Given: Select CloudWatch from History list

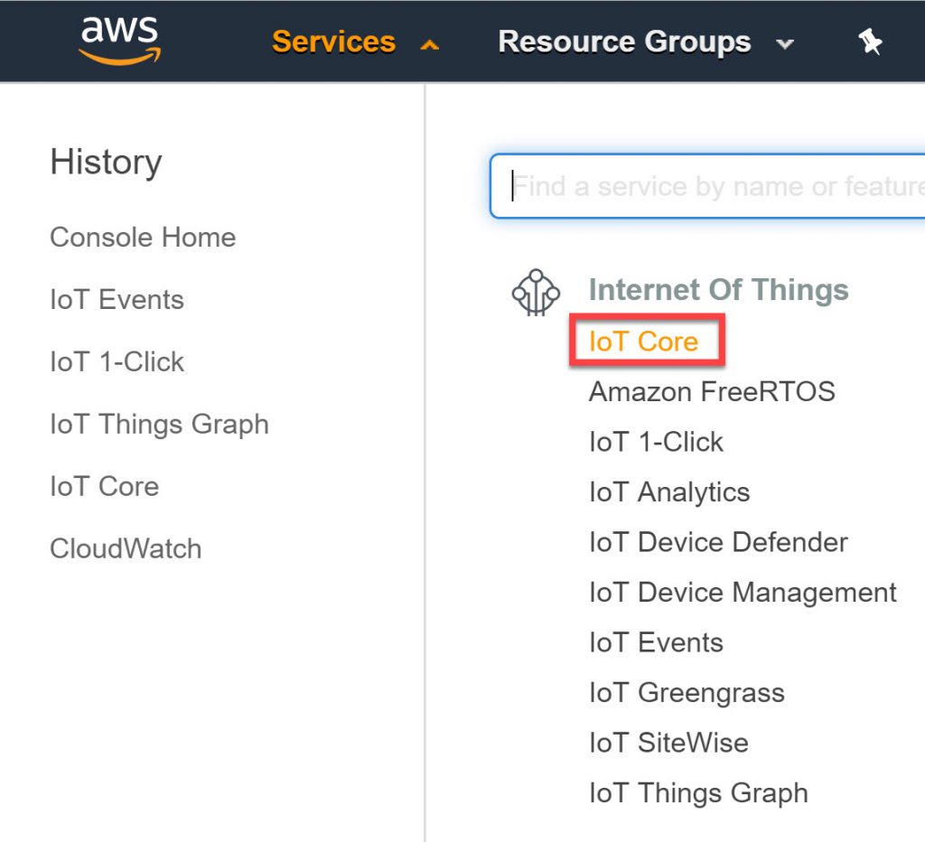Looking at the screenshot, I should tap(126, 548).
